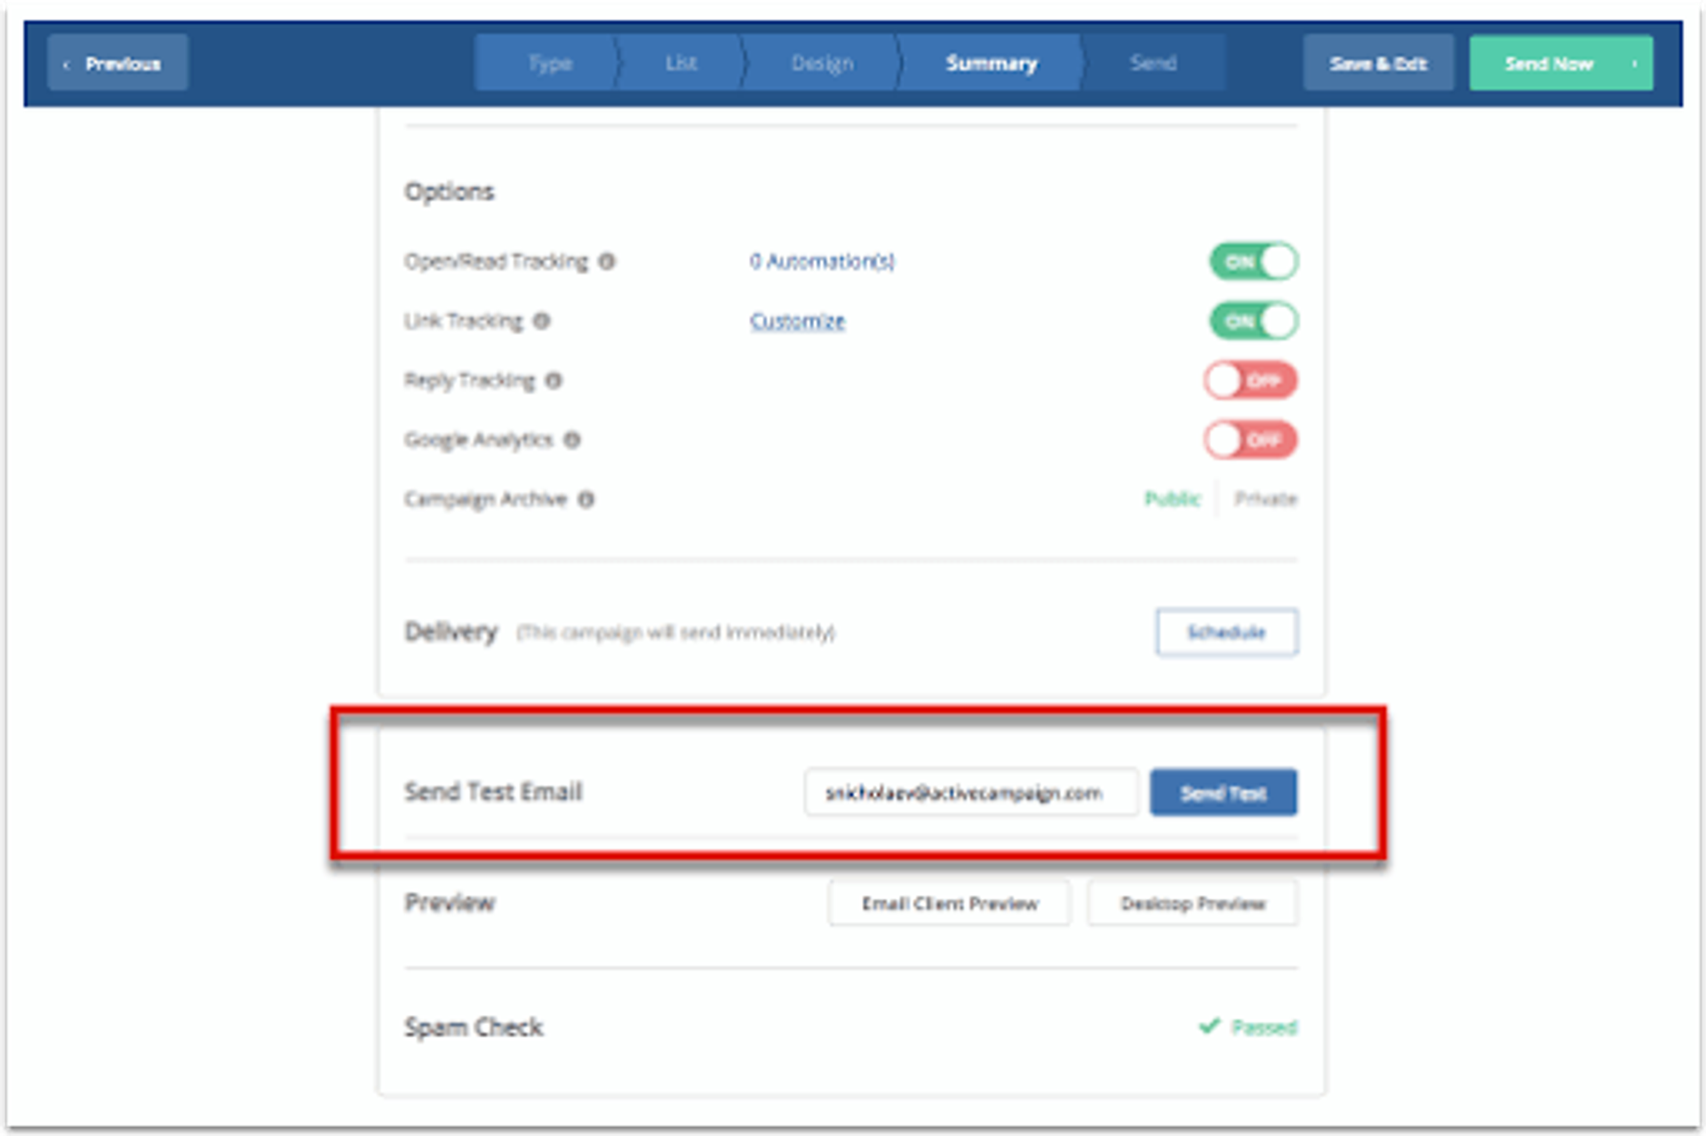Click the Customize link for Link Tracking
Screen dimensions: 1706x1136
coord(797,322)
